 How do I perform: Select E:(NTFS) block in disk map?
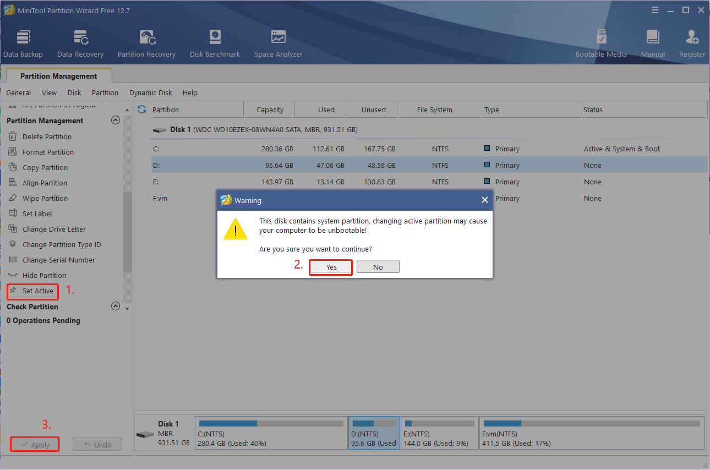(x=439, y=433)
